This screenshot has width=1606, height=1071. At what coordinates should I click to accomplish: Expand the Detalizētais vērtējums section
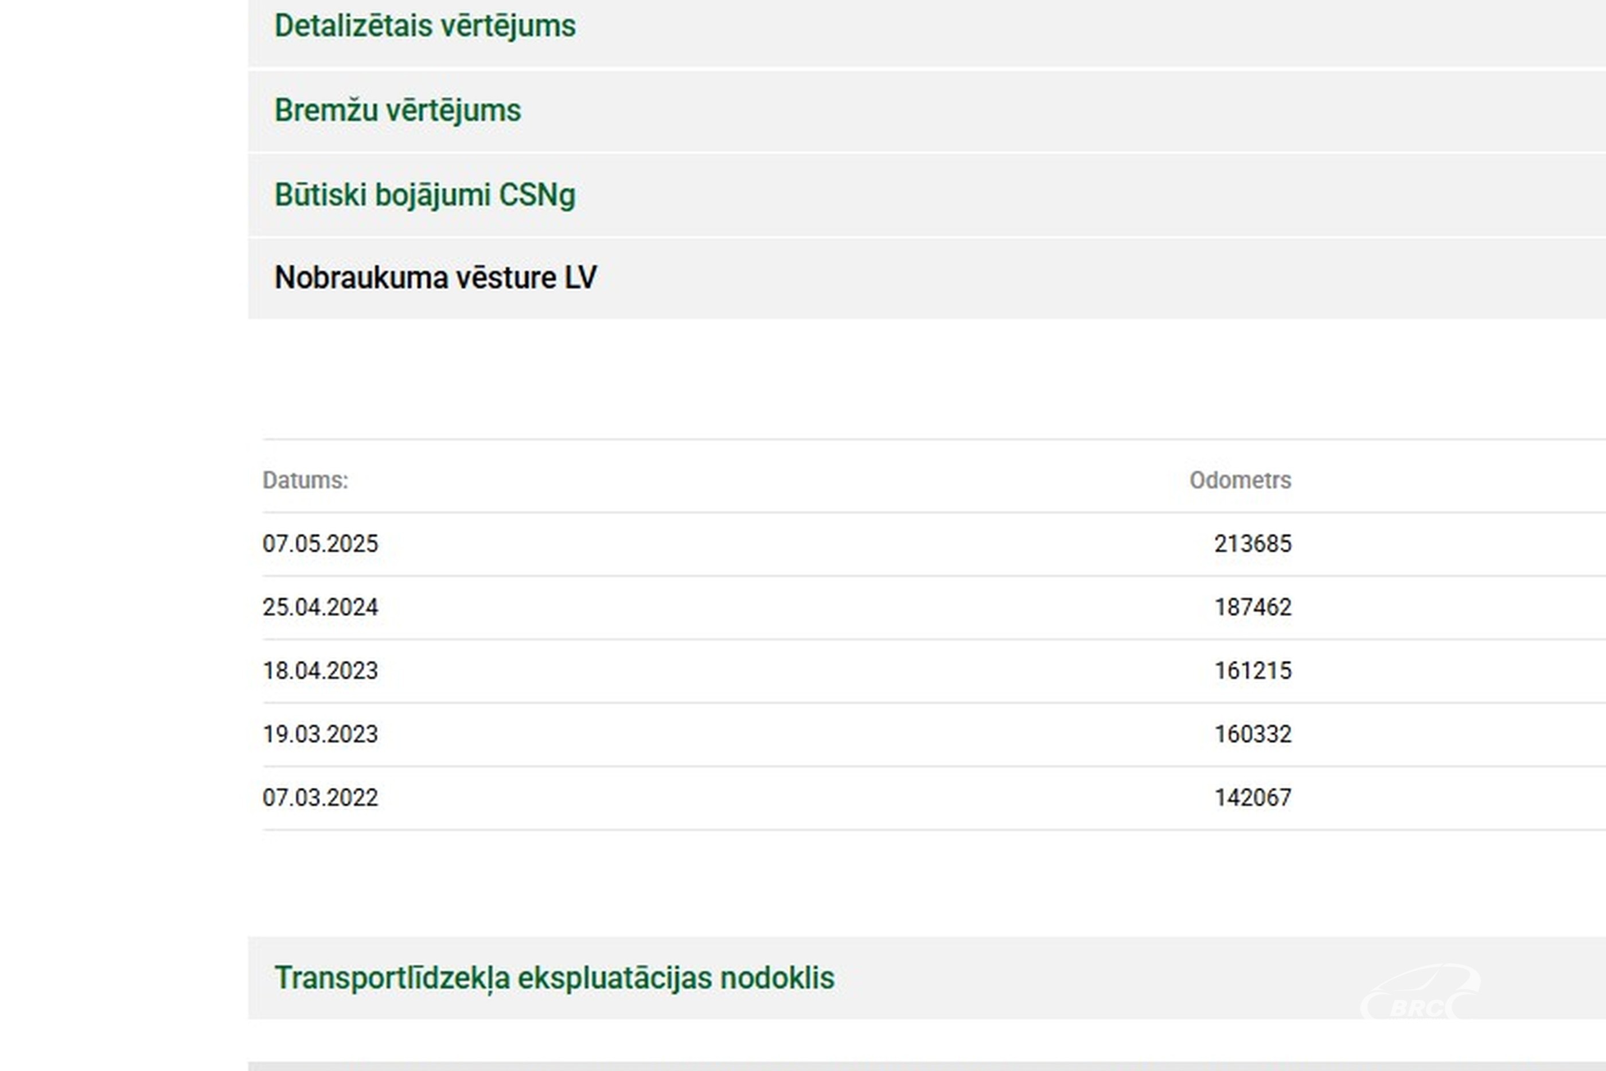click(424, 26)
